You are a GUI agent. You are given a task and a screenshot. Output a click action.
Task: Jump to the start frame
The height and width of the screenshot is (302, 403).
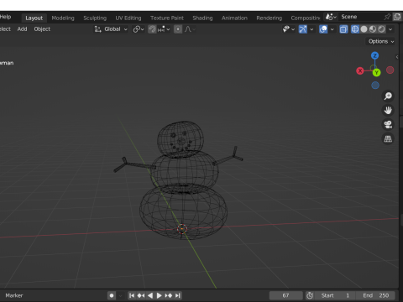click(132, 295)
